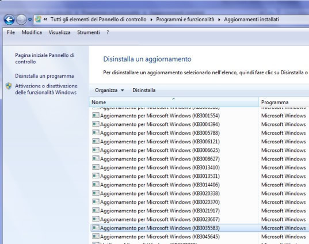Open 'Pagina iniziale Pannello di controllo' link
309x244 pixels.
45,58
